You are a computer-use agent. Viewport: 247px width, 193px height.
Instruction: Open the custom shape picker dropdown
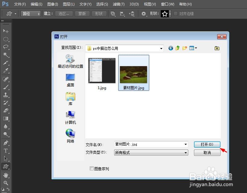170,14
